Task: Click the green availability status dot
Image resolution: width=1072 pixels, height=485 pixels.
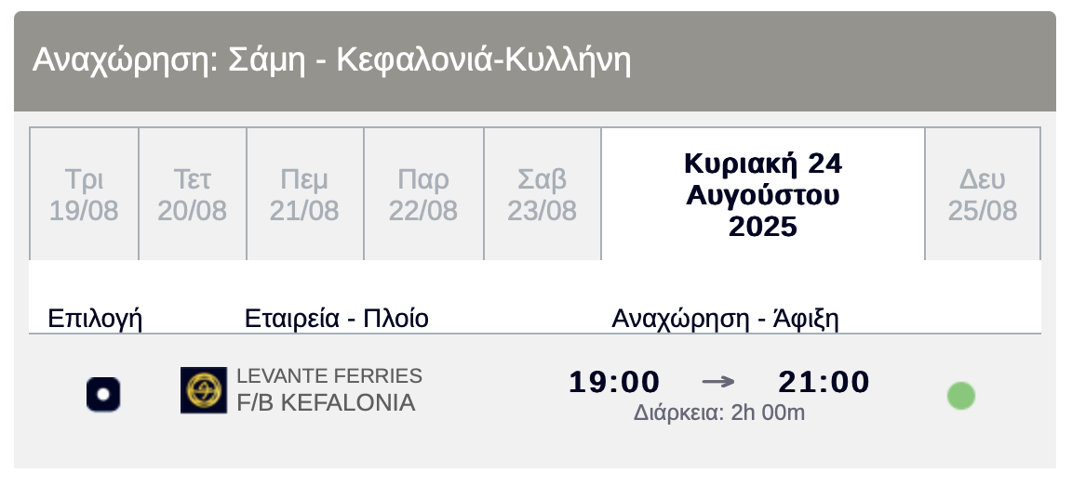Action: [x=960, y=396]
